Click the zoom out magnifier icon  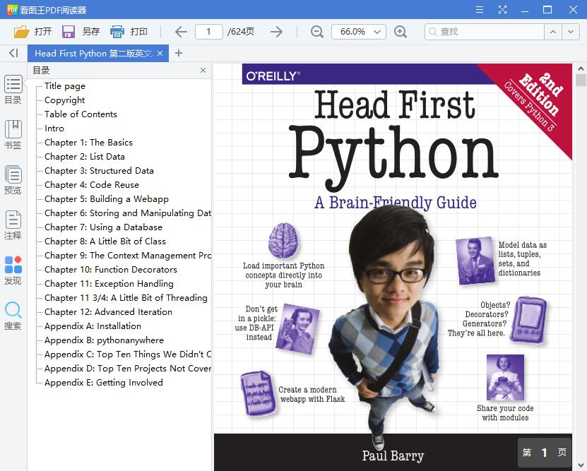tap(316, 32)
